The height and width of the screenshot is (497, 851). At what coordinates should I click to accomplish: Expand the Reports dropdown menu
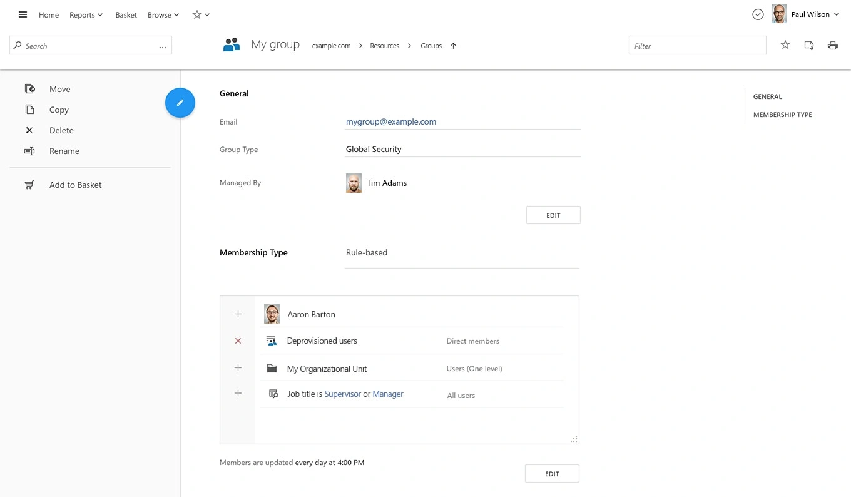pos(86,15)
